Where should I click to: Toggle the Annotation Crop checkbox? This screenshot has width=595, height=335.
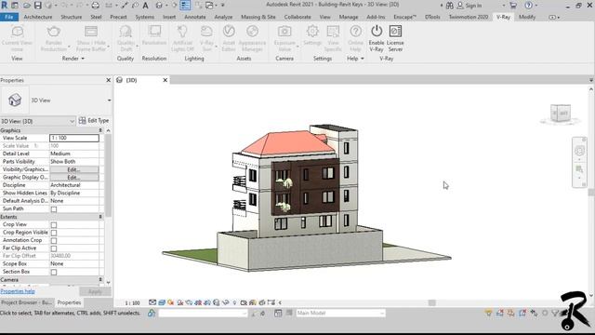coord(54,241)
